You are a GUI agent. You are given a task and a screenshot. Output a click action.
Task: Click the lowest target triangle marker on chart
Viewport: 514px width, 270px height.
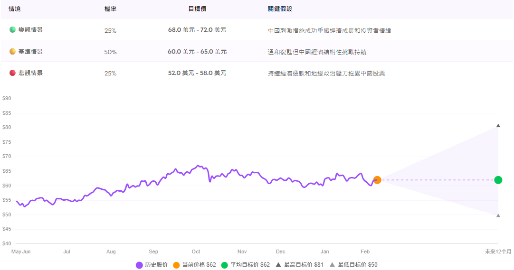point(498,216)
